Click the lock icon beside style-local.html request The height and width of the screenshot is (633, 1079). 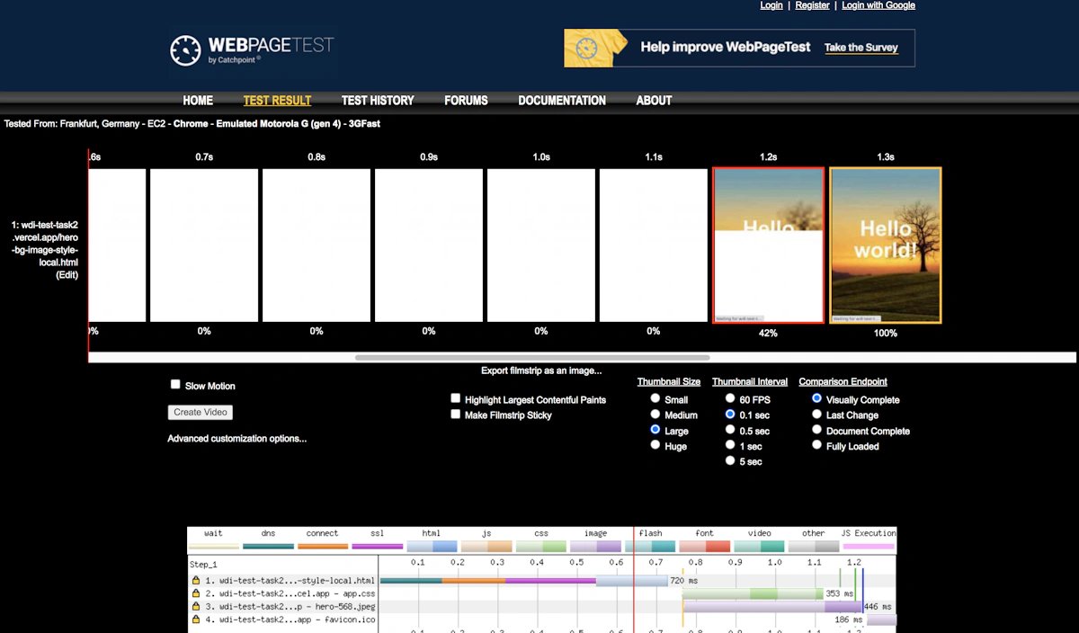[195, 581]
